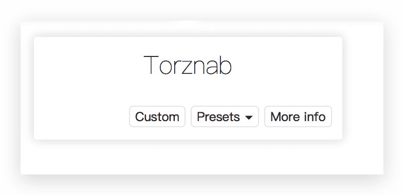
Task: Show the Torznab presets list
Action: (225, 116)
